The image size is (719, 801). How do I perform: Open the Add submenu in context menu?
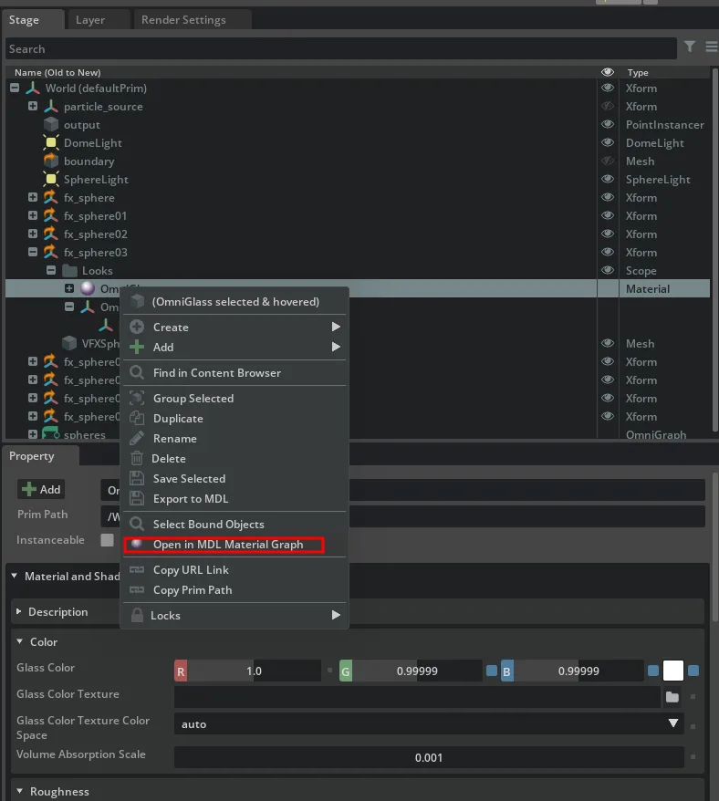235,347
